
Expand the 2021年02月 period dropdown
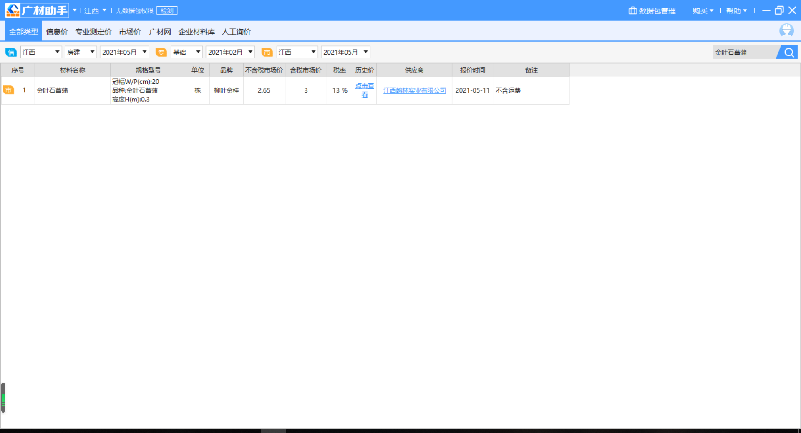[x=230, y=52]
